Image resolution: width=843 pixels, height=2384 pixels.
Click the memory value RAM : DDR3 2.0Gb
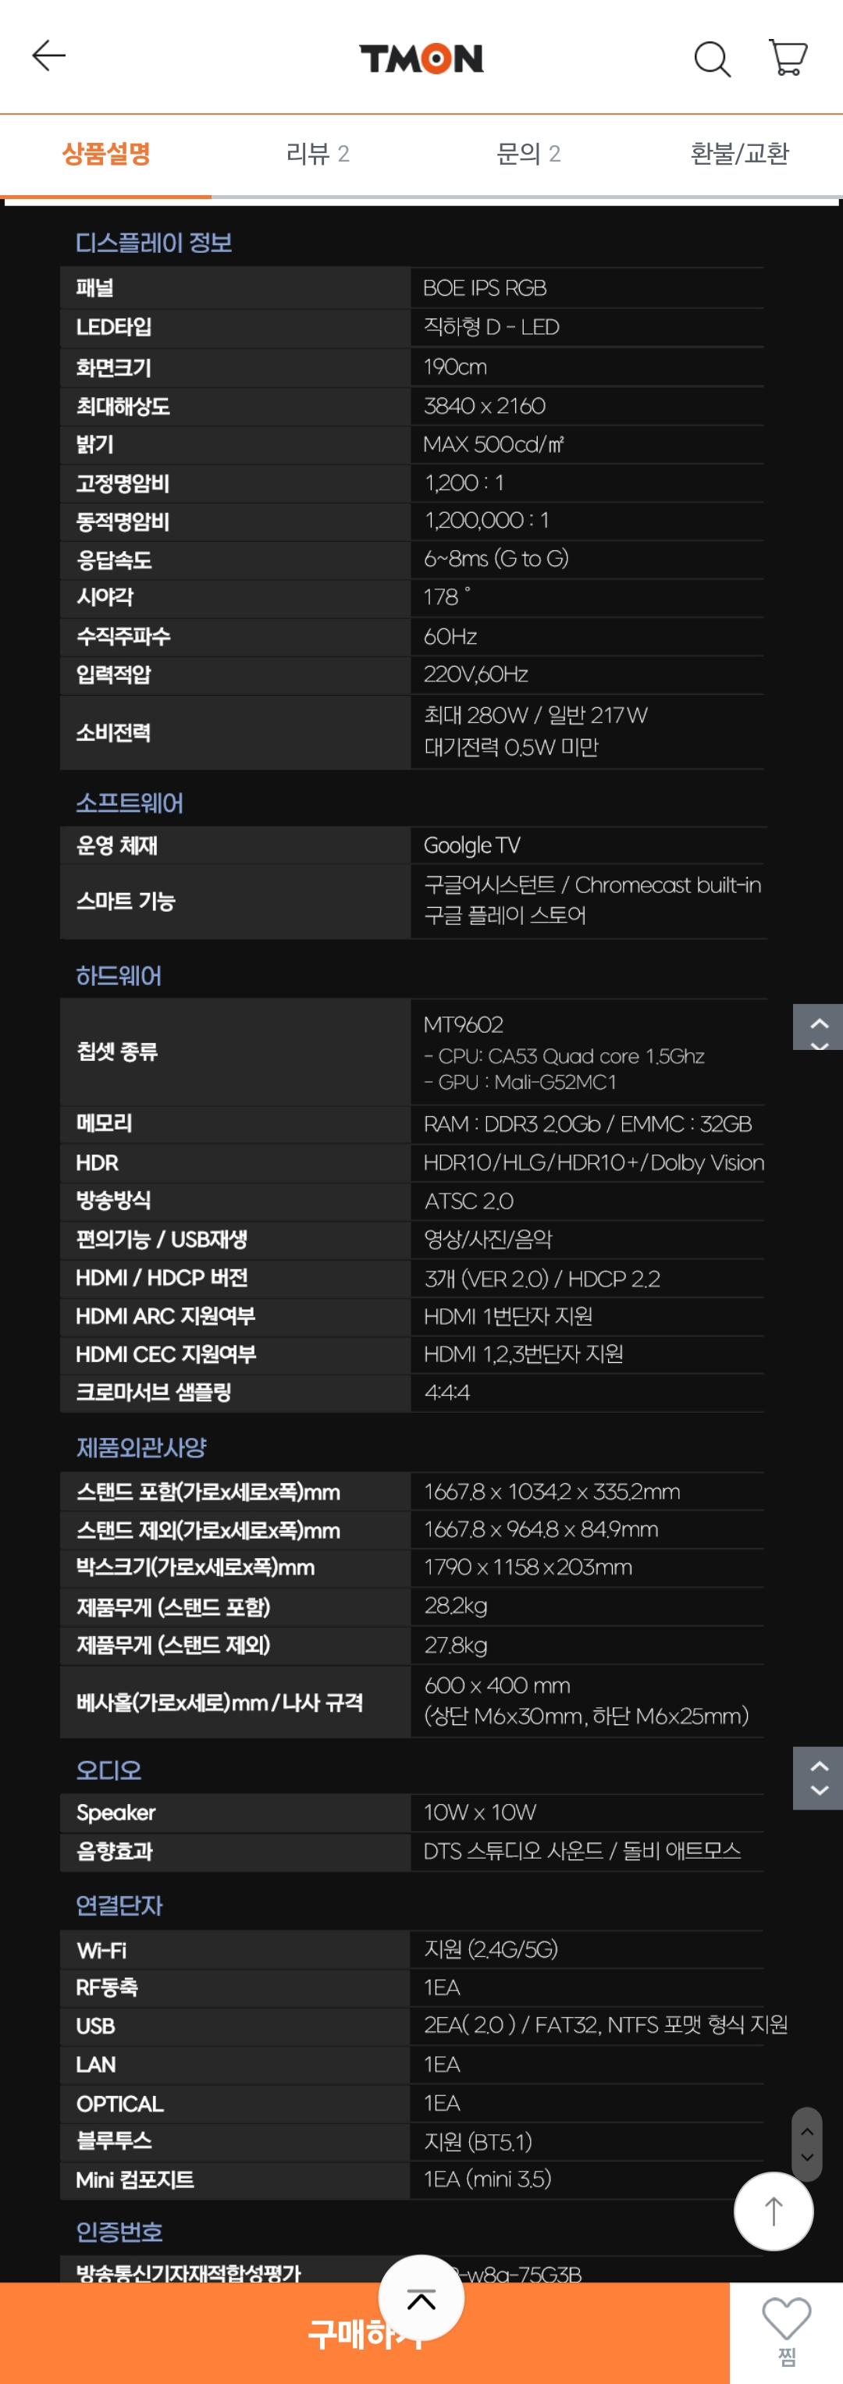512,1123
